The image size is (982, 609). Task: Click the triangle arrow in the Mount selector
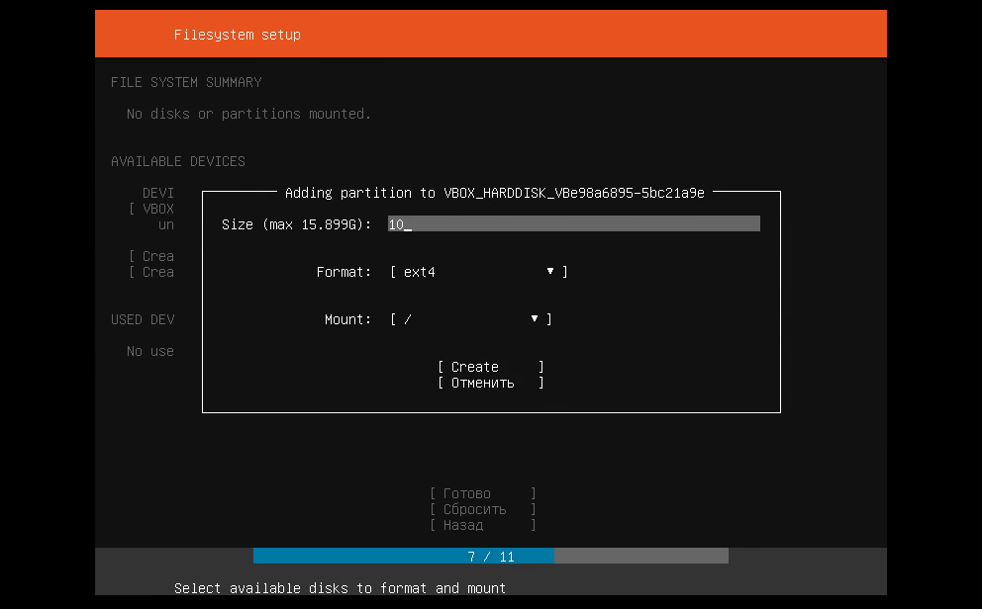[535, 318]
